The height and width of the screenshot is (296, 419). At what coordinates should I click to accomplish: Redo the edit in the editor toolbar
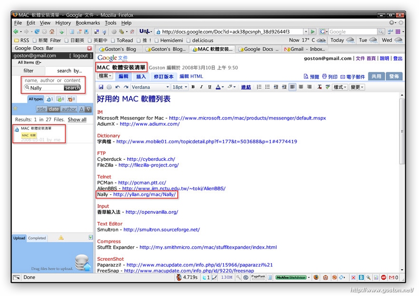pos(126,87)
